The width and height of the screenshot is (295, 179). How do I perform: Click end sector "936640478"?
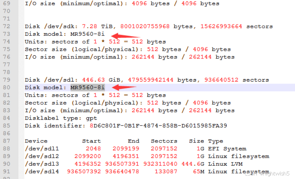point(122,172)
